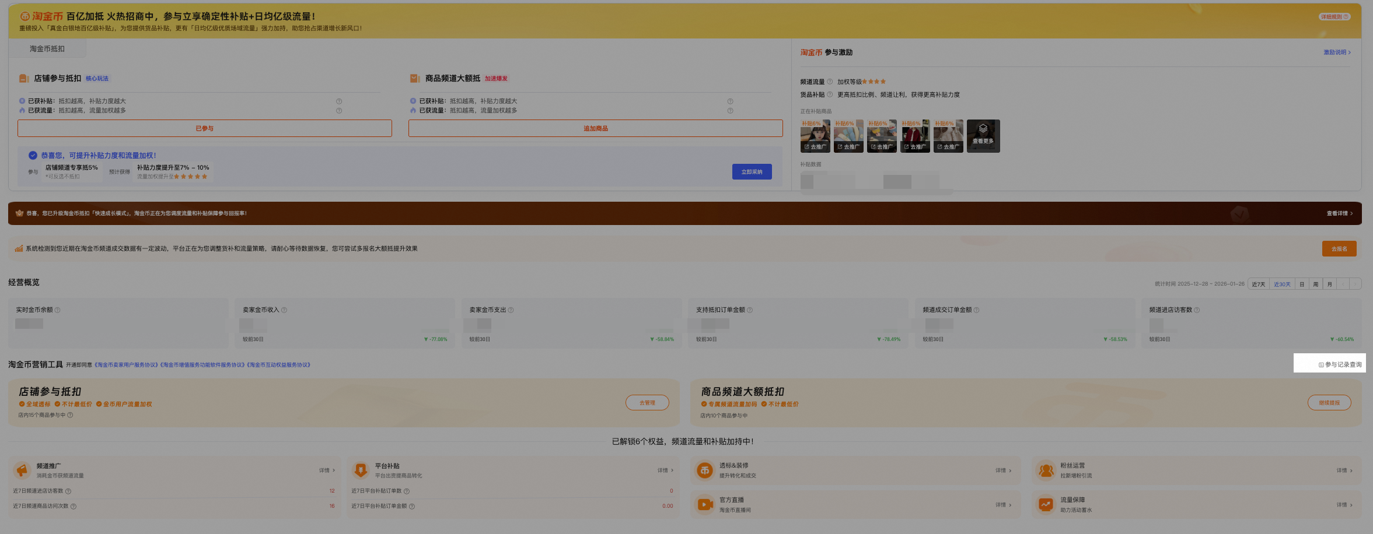Open 淘金币增值服务功能软件服务协议 link
Image resolution: width=1373 pixels, height=534 pixels.
[202, 365]
